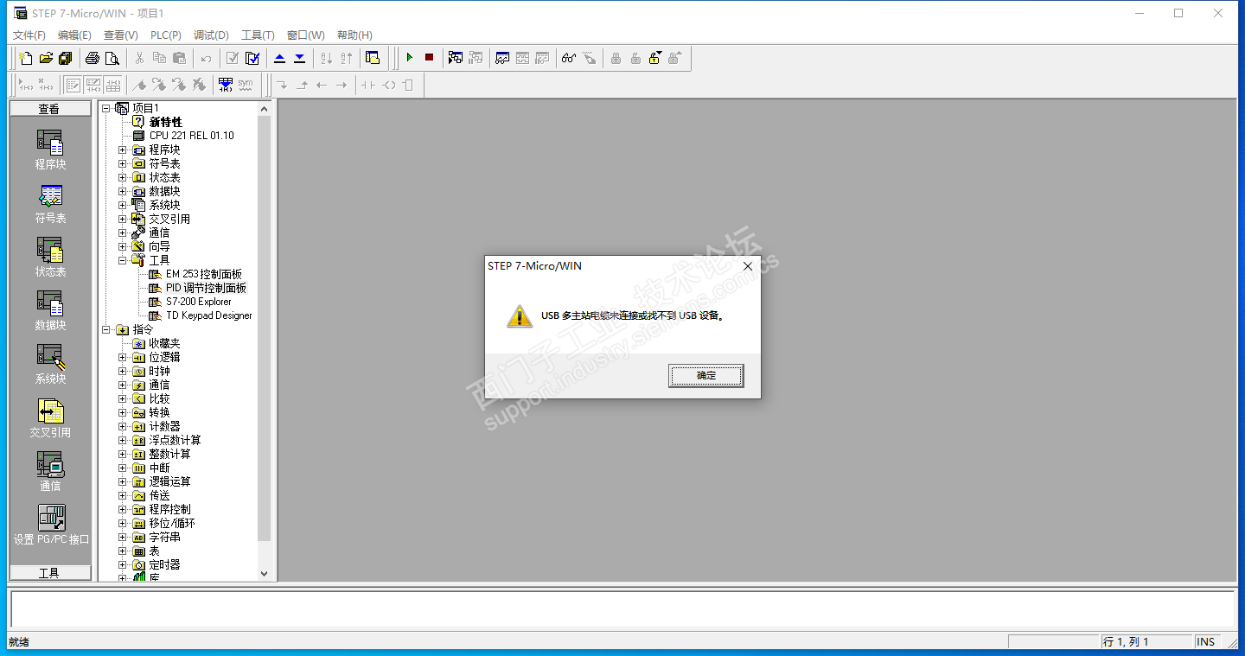Confirm the USB warning with 确定
Screen dimensions: 1245x656
tap(706, 375)
